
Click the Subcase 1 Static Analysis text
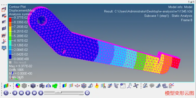point(168,16)
